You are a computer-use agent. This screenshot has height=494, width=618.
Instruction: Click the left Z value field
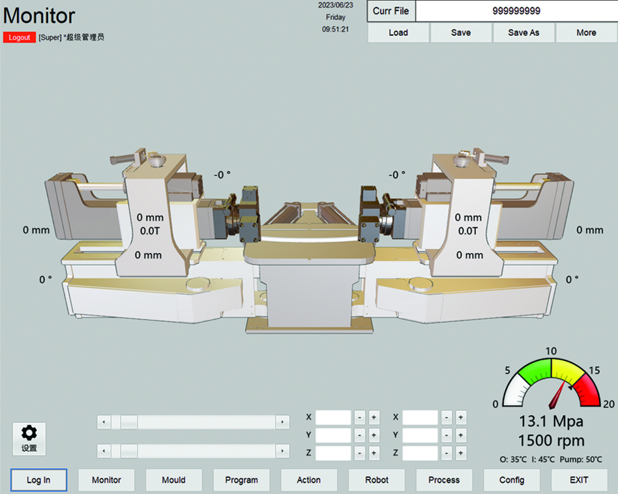333,453
